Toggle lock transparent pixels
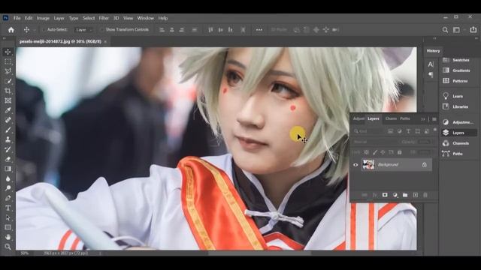481x270 pixels. (366, 152)
